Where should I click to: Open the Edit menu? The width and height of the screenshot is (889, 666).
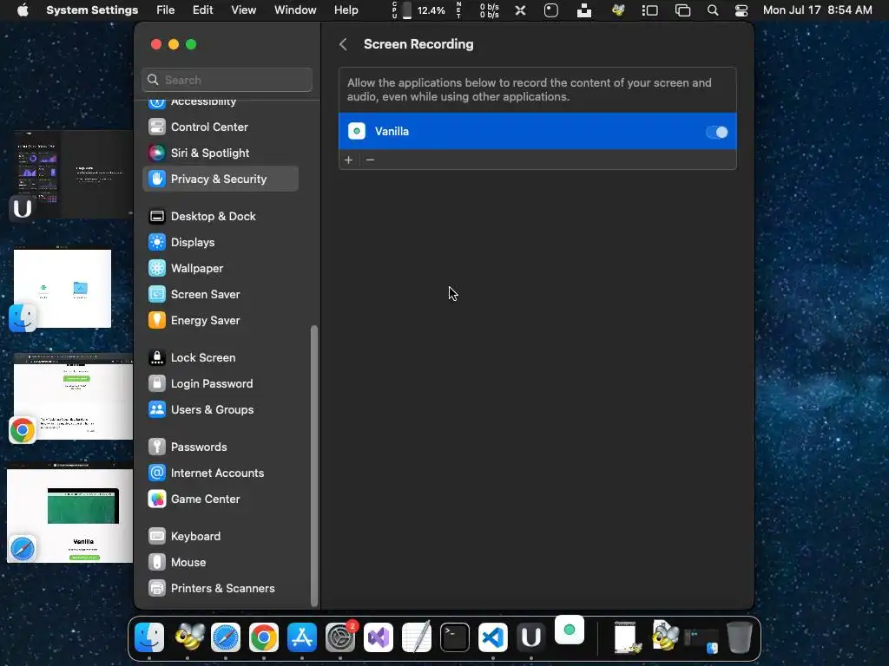(202, 10)
